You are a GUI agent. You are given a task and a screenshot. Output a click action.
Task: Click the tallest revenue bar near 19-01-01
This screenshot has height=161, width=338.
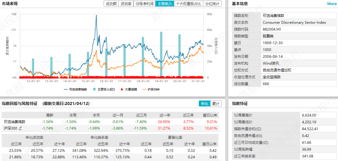tap(161, 54)
